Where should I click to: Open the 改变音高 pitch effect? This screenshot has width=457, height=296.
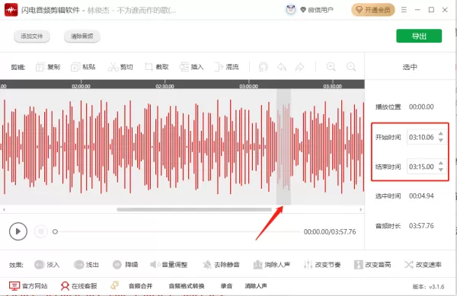(x=372, y=265)
